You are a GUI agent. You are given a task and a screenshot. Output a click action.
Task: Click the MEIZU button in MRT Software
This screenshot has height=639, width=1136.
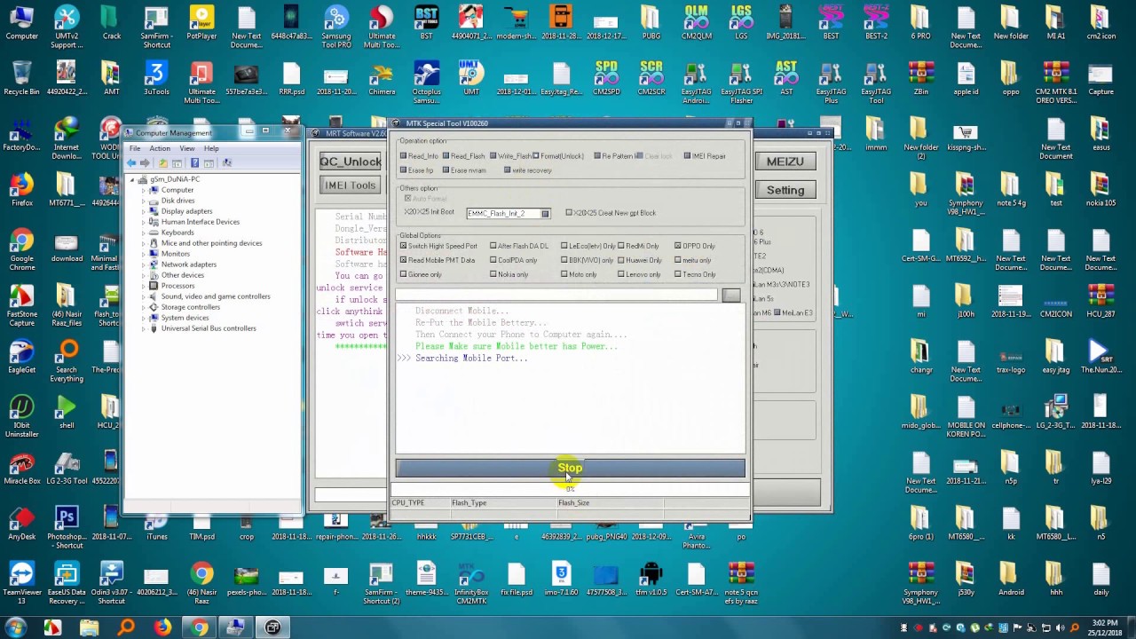tap(785, 162)
